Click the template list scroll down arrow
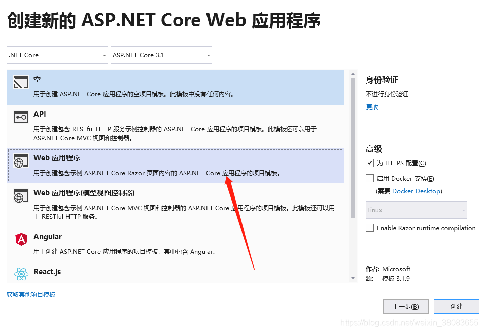This screenshot has width=483, height=332. pos(353,278)
